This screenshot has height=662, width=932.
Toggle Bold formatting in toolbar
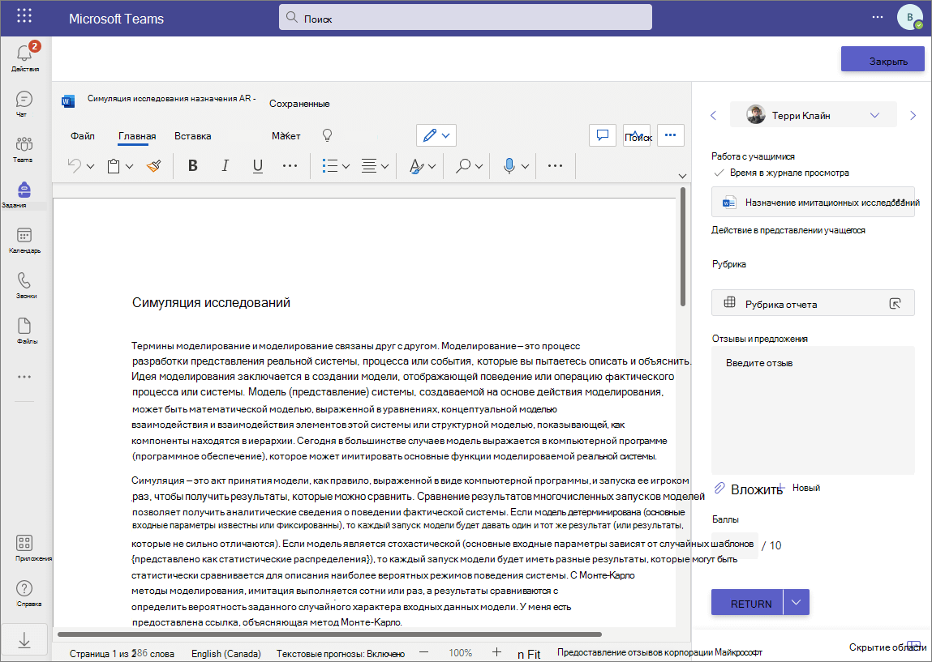[192, 165]
